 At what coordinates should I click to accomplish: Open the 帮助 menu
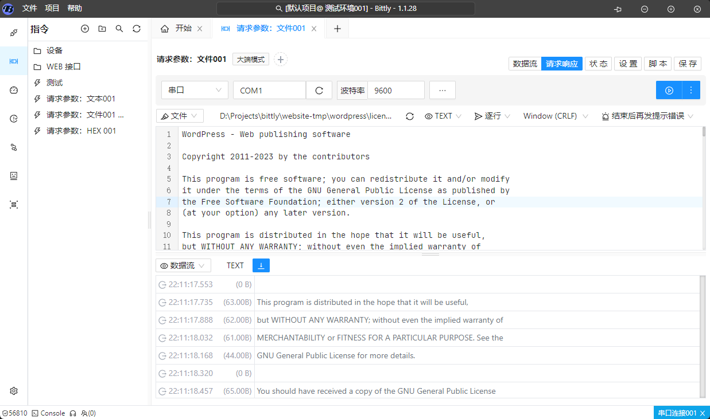point(75,9)
